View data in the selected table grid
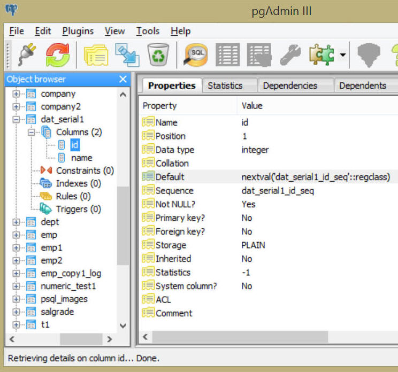The image size is (398, 372). pyautogui.click(x=227, y=54)
